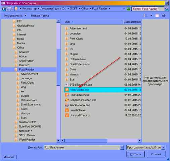The image size is (170, 161).
Task: Open the help question mark icon
Action: tap(164, 15)
